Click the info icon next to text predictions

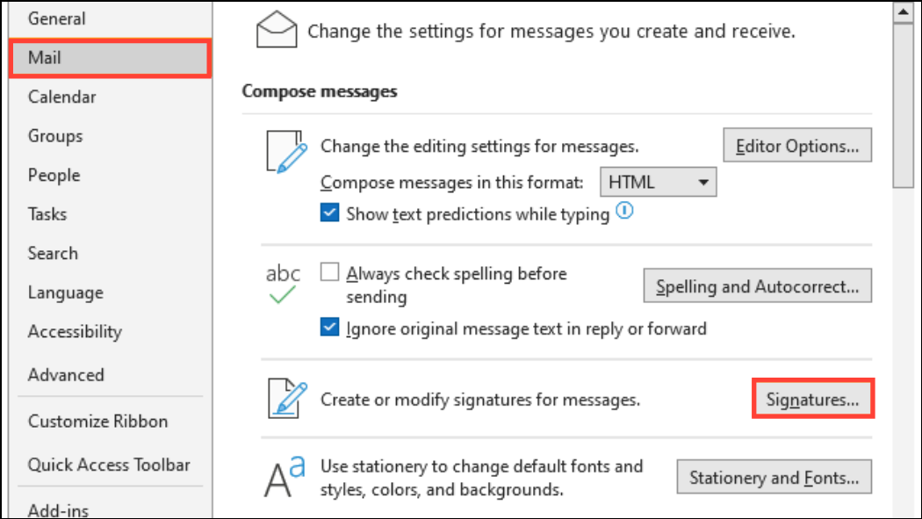624,211
